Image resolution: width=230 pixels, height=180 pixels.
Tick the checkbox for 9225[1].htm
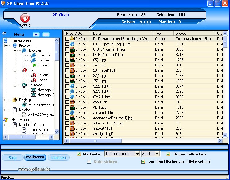click(x=67, y=86)
